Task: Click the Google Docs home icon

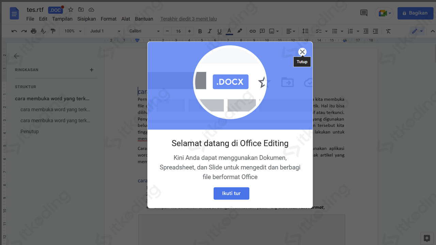Action: 14,14
